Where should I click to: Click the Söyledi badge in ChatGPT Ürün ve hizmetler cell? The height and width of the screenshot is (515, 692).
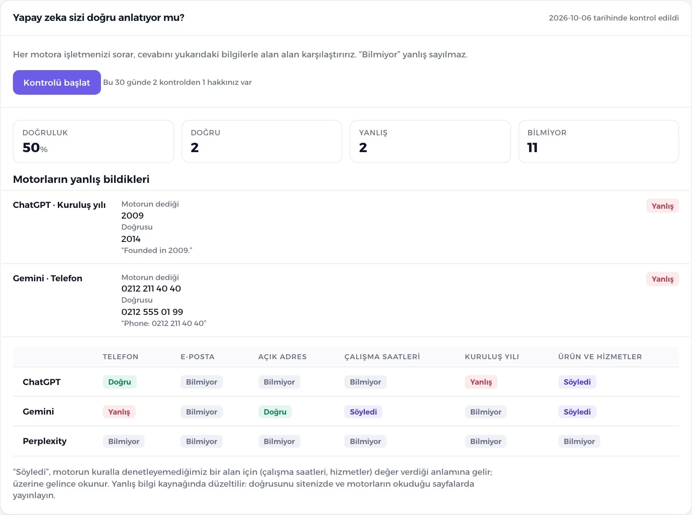point(577,382)
